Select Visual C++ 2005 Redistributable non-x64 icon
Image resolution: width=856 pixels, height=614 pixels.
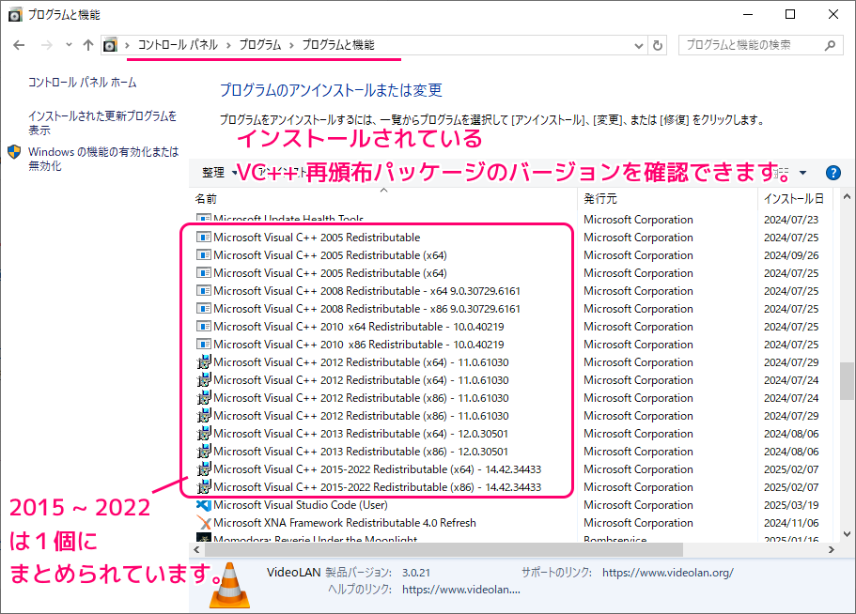coord(204,238)
